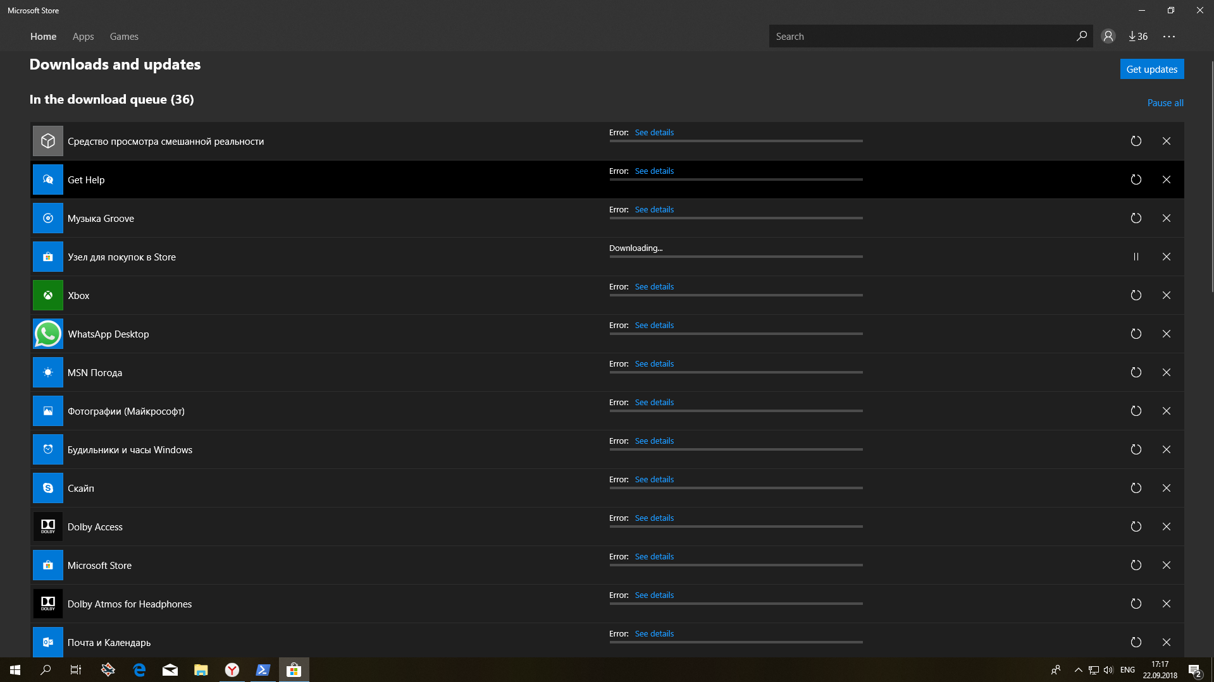Screen dimensions: 1214x682
Task: See error details for WhatsApp Desktop
Action: [x=654, y=325]
